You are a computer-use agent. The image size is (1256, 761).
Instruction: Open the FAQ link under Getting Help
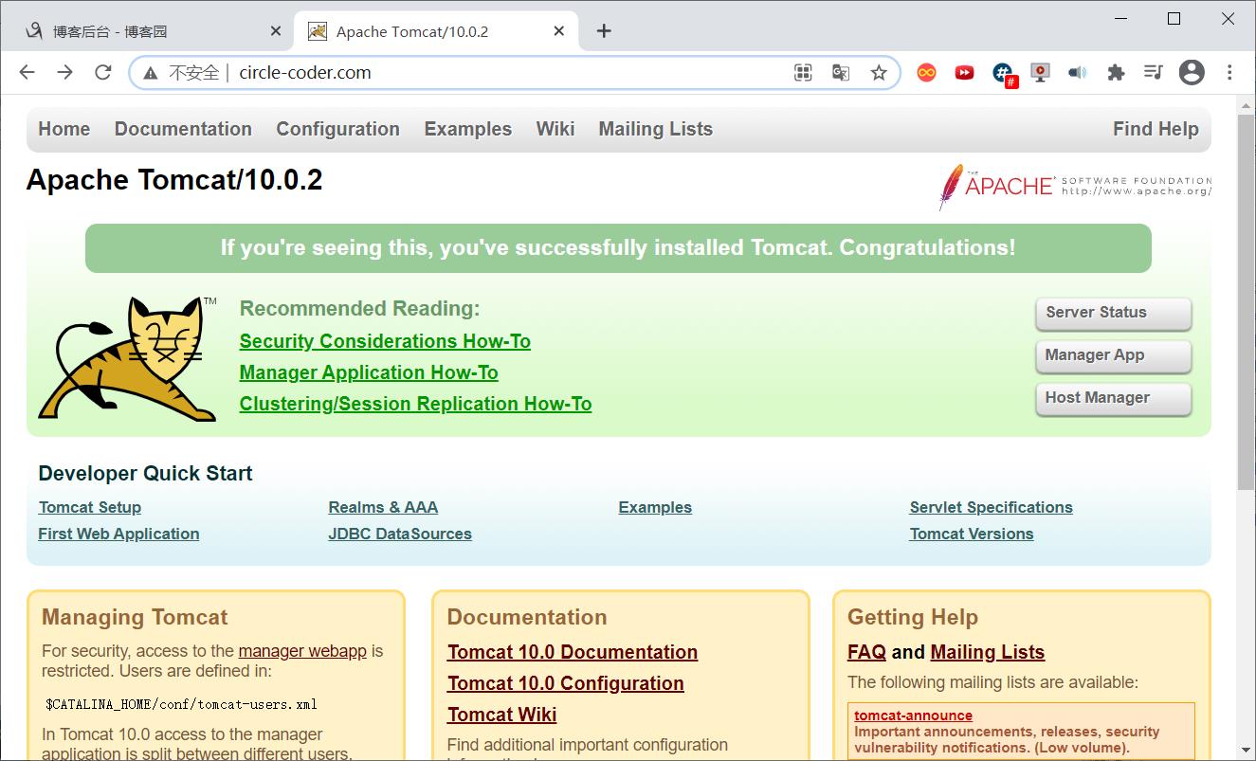click(866, 652)
